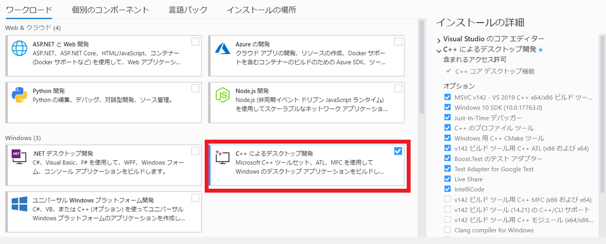Enable v142 C++ modules build tools option
This screenshot has height=244, width=606.
tap(447, 220)
